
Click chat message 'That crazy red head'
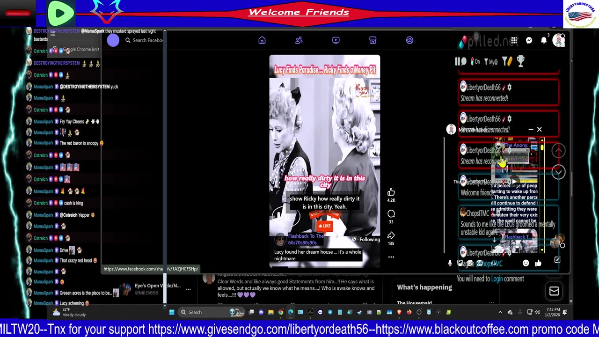tap(76, 261)
